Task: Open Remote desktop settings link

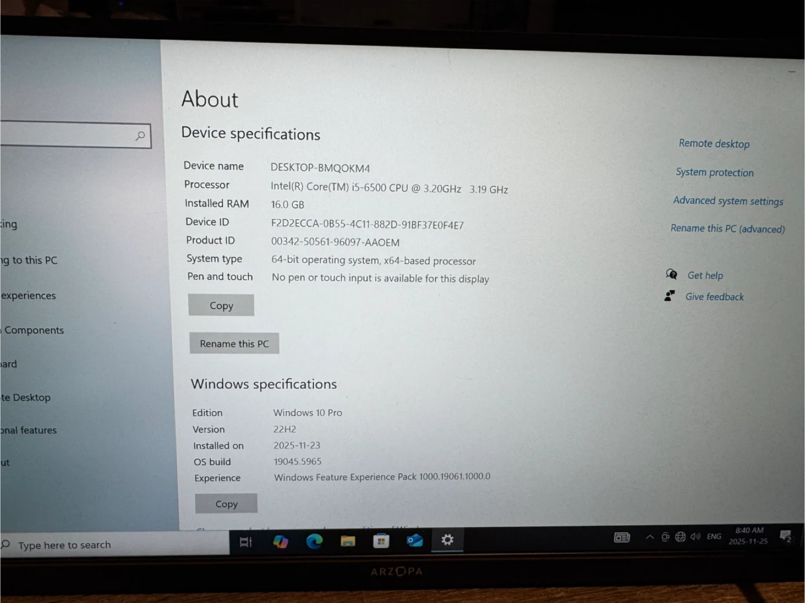Action: coord(714,144)
